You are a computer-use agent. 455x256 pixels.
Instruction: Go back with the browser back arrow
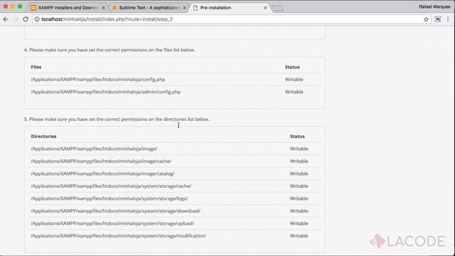(x=6, y=19)
